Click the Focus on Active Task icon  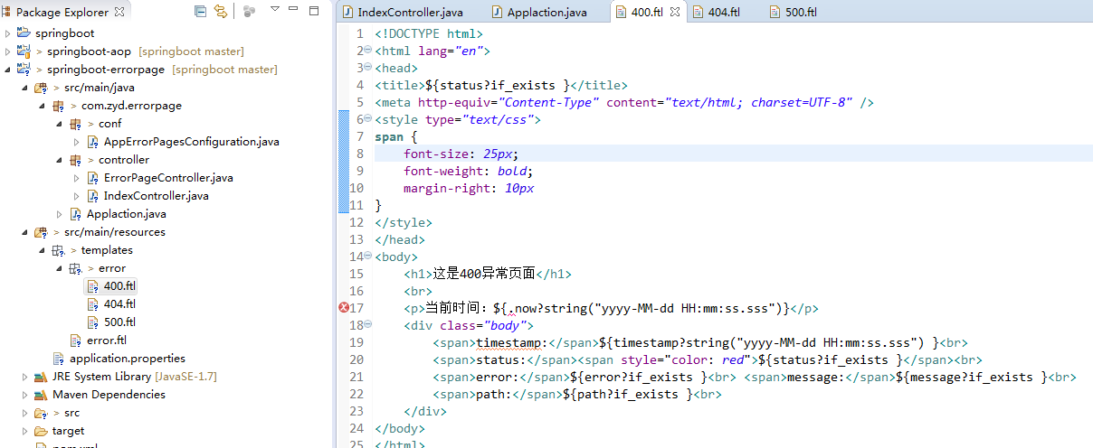point(249,12)
